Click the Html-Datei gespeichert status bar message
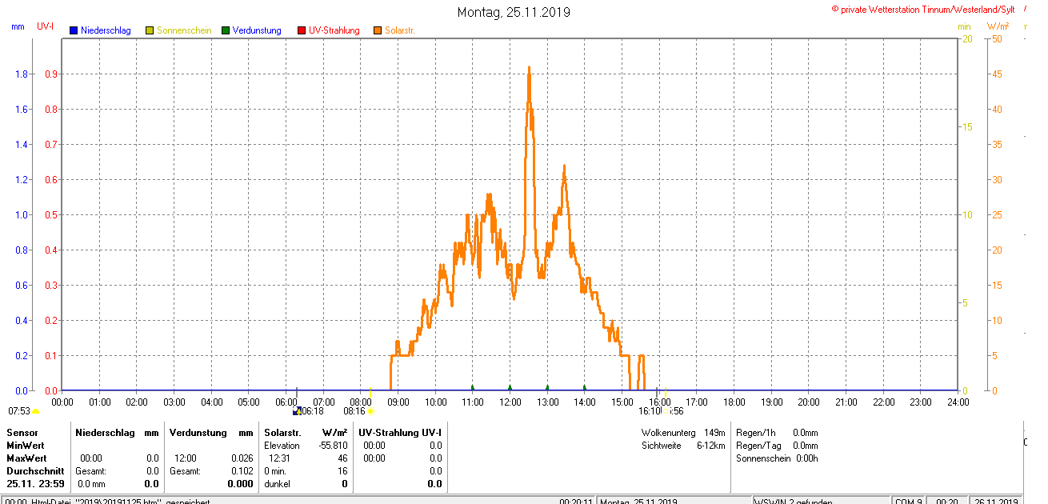 point(106,501)
